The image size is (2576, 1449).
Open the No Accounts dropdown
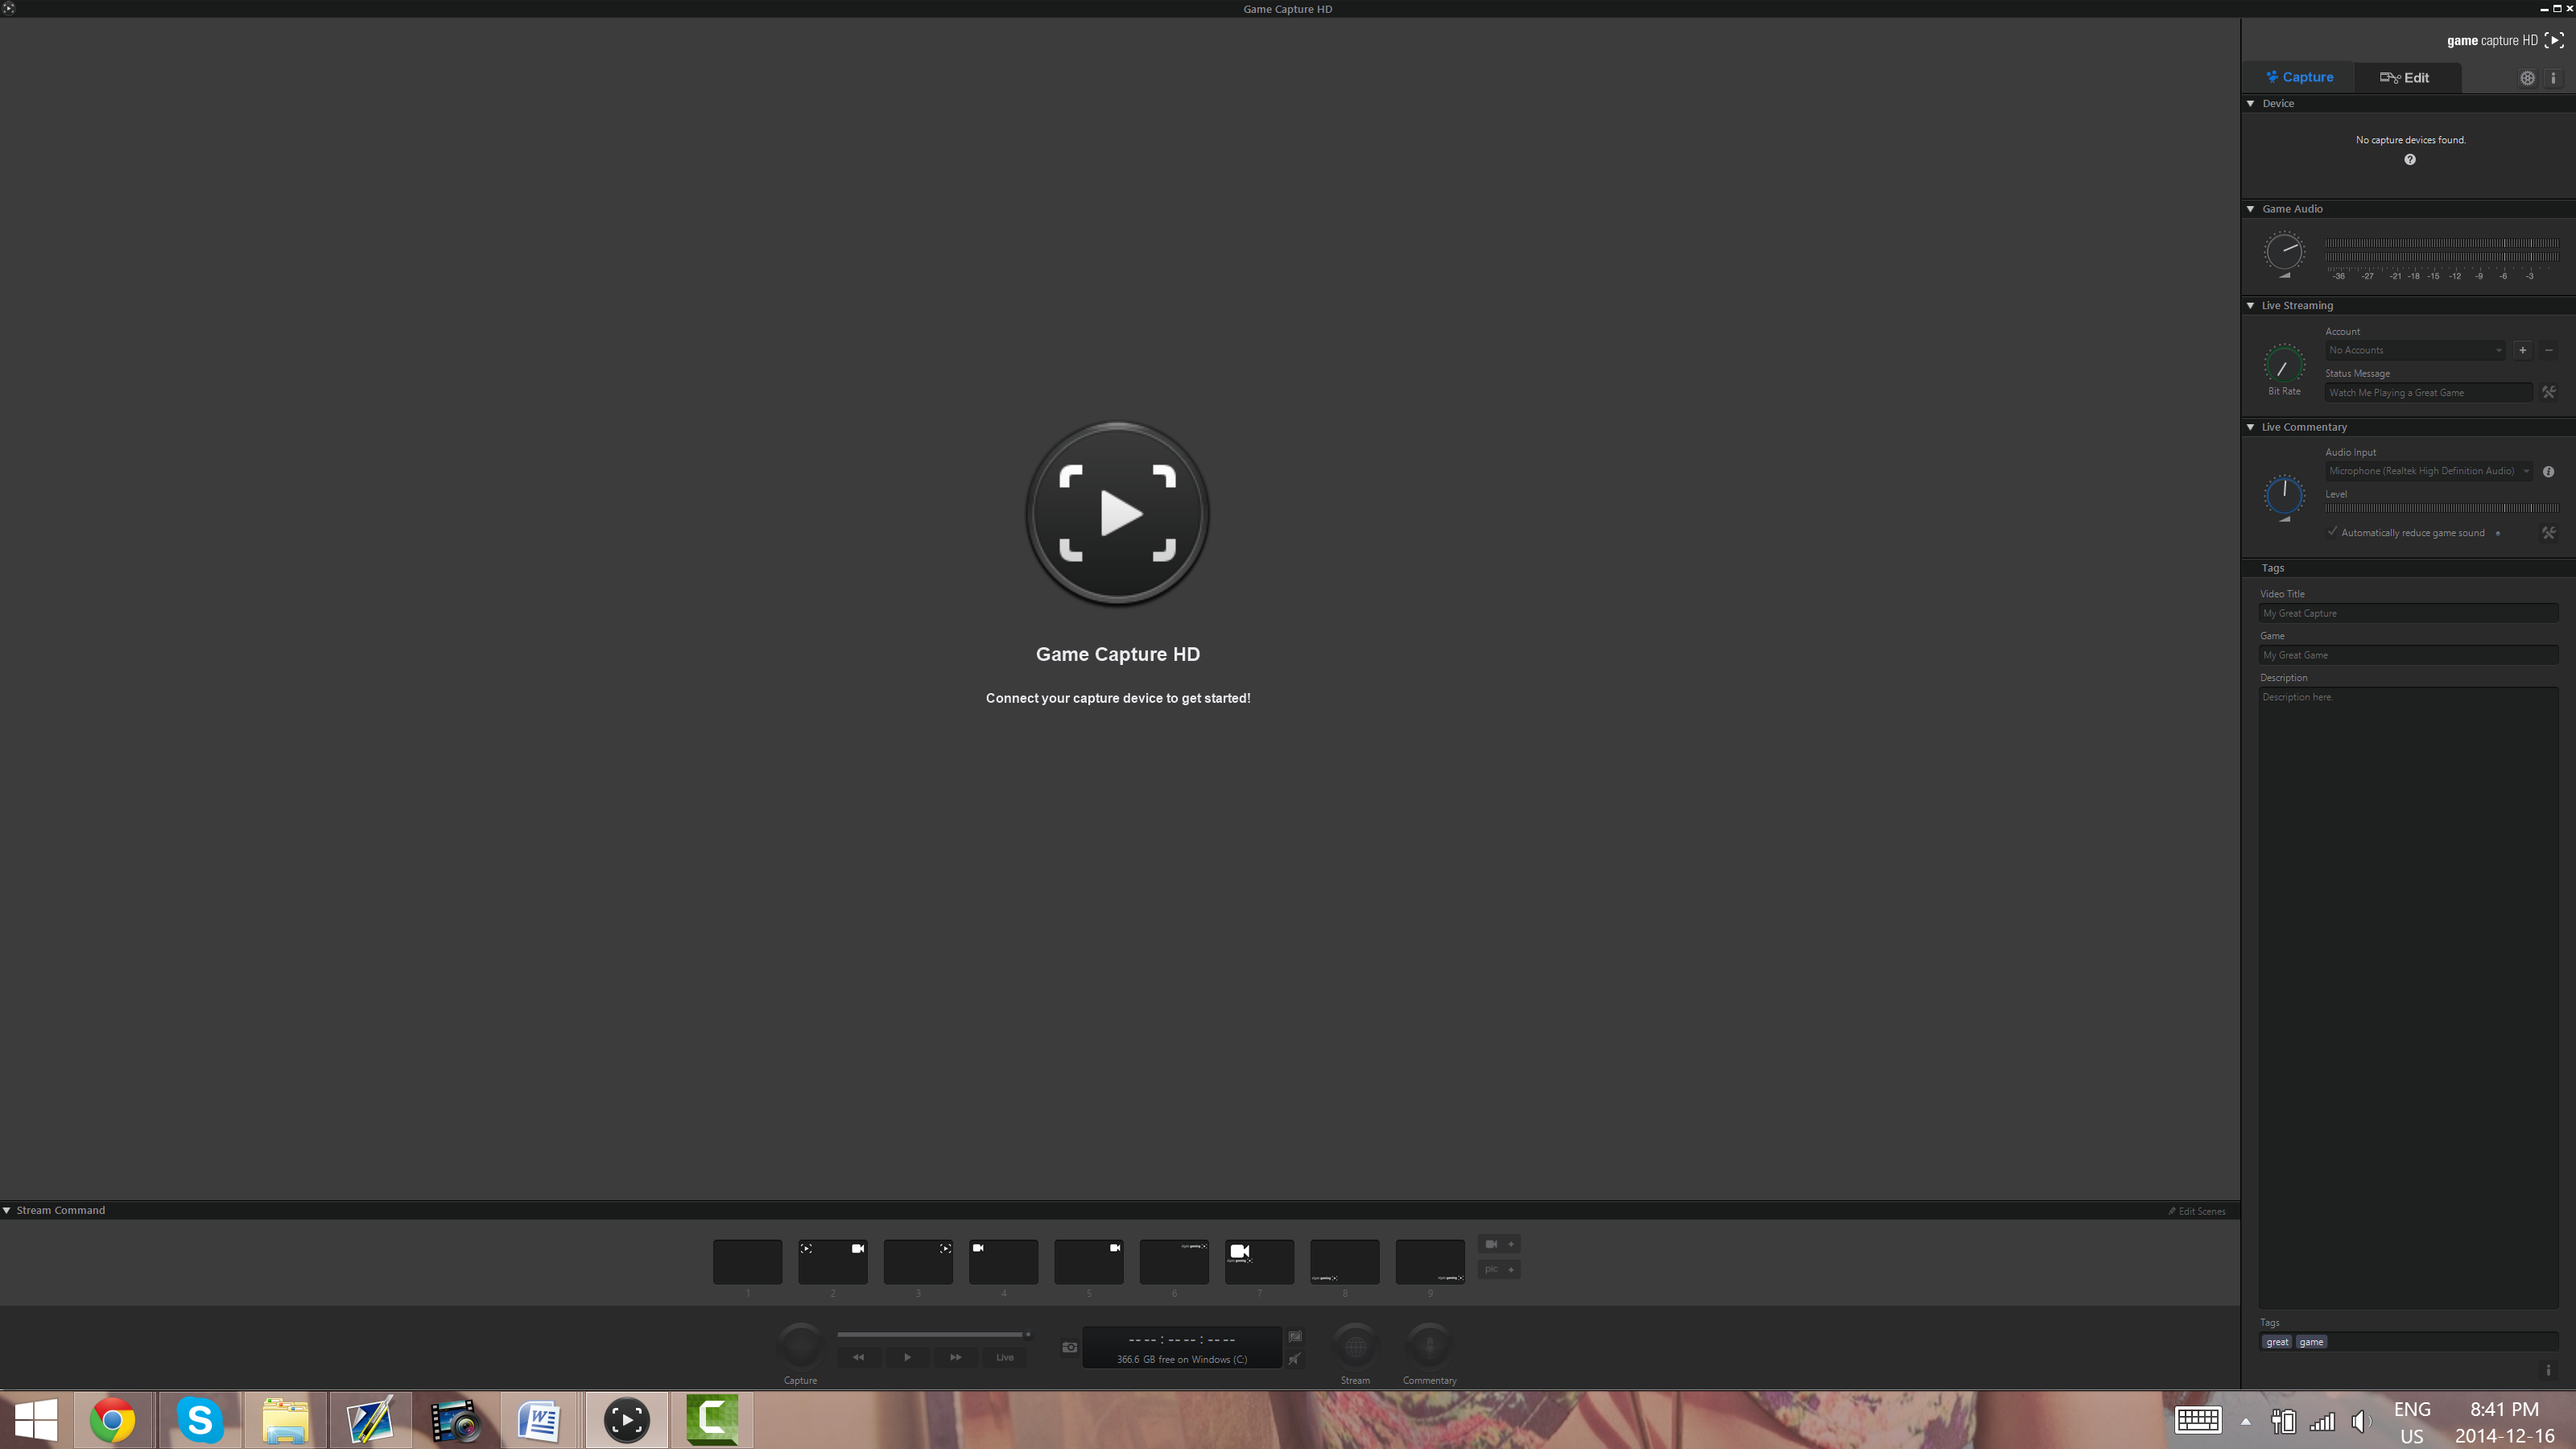(2414, 350)
